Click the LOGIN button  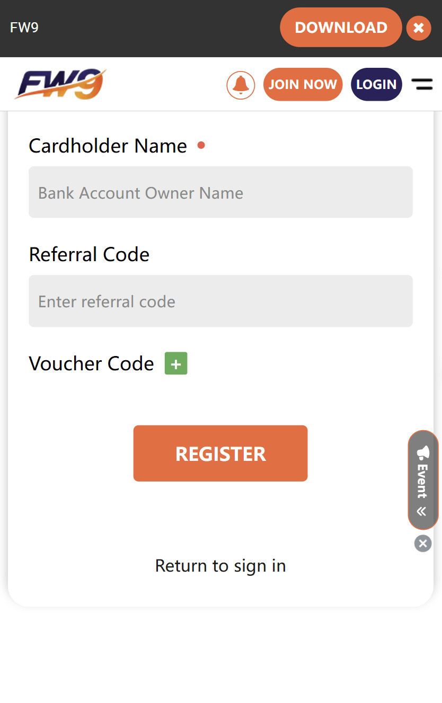coord(376,84)
